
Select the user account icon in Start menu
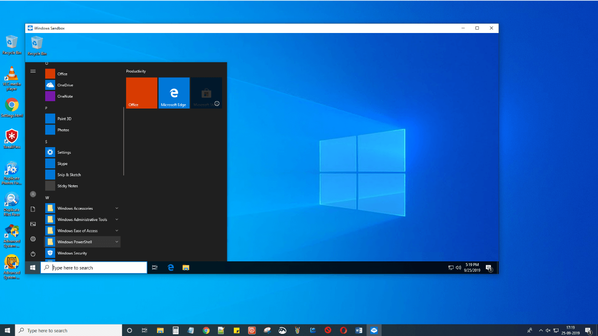tap(33, 194)
